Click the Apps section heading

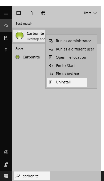[19, 48]
